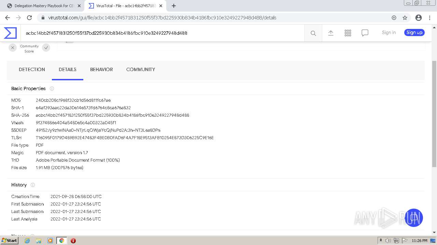Image resolution: width=437 pixels, height=245 pixels.
Task: Open Internet Explorer from the taskbar
Action: [x=27, y=241]
